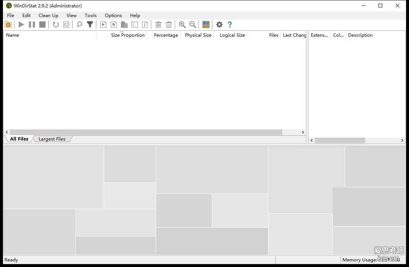This screenshot has width=409, height=267.
Task: Open the Options menu
Action: (x=113, y=15)
